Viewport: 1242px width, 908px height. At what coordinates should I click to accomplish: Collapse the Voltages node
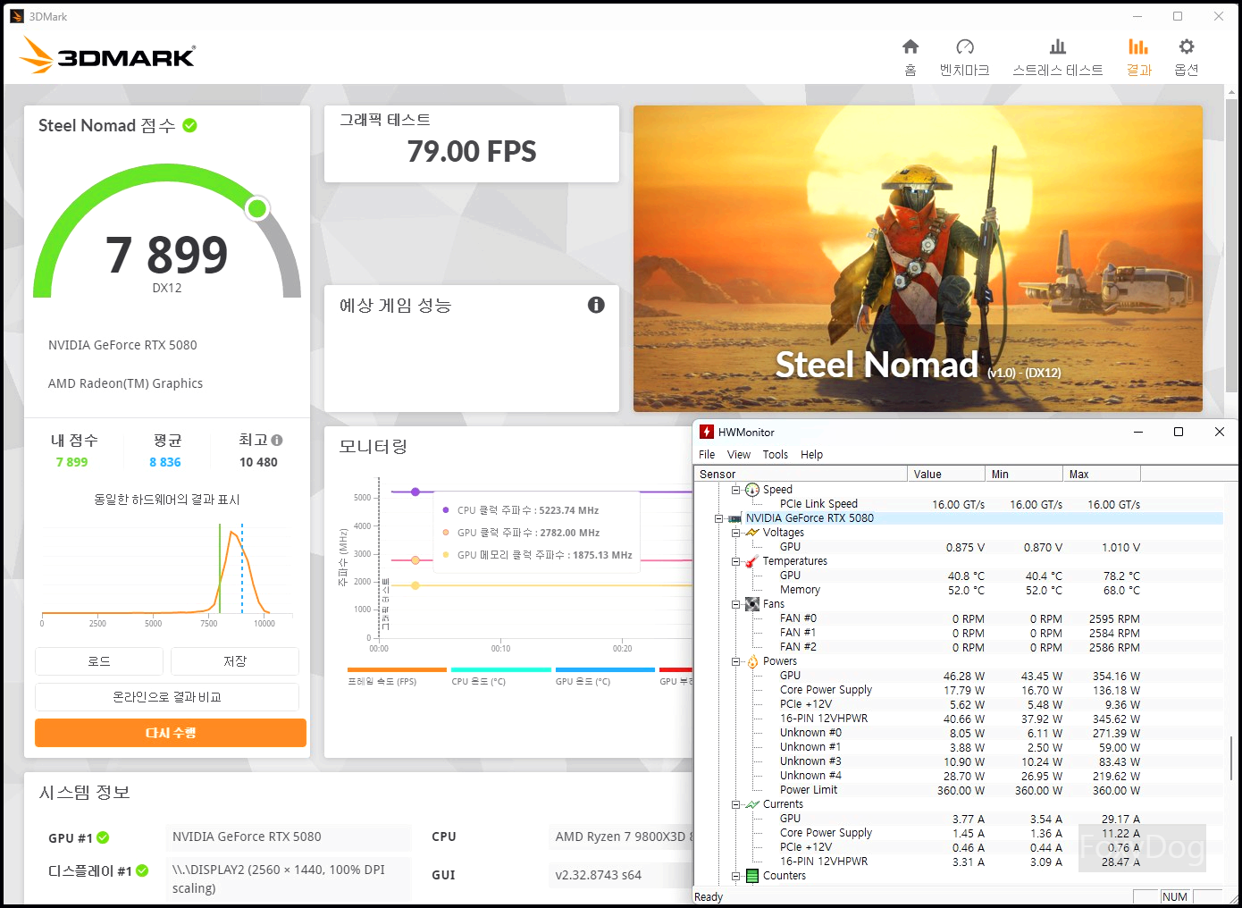736,533
